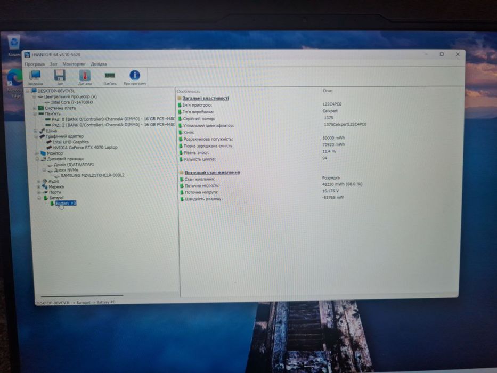Image resolution: width=497 pixels, height=373 pixels.
Task: Select NVIDIA GeForce RTX 4070 Laptop
Action: (x=85, y=148)
